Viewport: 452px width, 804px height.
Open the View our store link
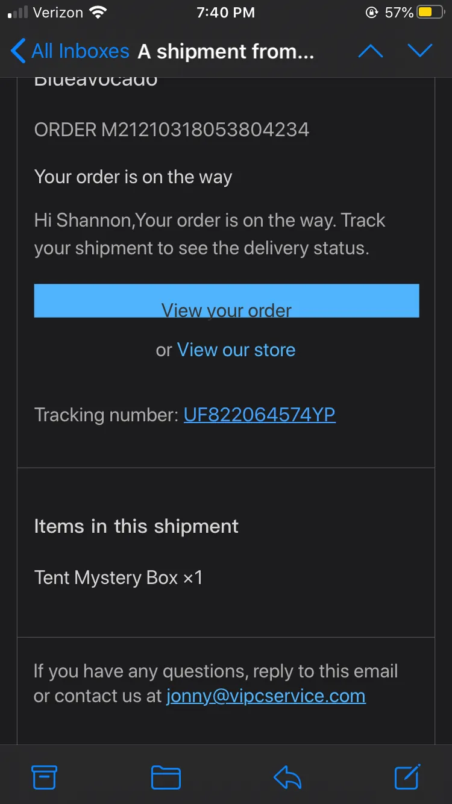236,350
